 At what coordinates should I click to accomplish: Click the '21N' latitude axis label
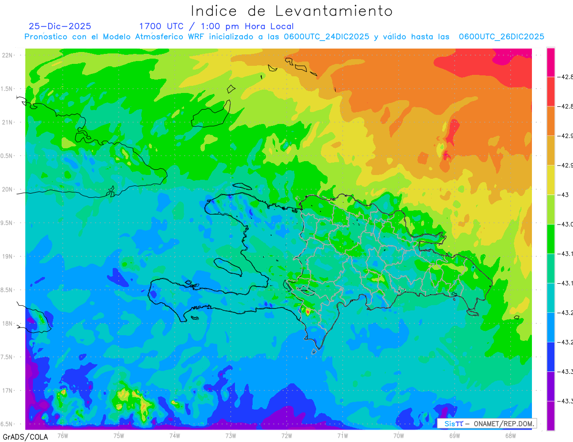pyautogui.click(x=8, y=123)
